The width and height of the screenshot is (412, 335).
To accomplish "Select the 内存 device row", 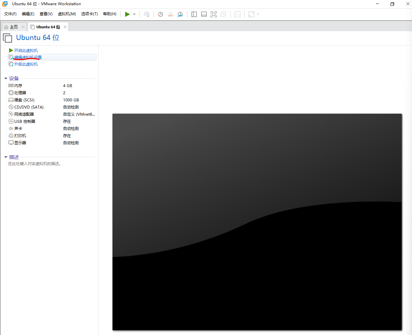I will (x=52, y=85).
